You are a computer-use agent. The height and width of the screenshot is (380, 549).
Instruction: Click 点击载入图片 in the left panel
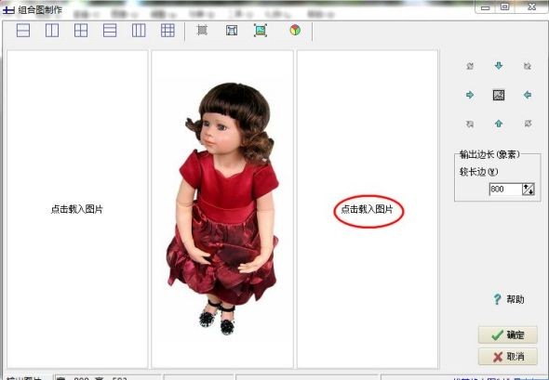(77, 209)
